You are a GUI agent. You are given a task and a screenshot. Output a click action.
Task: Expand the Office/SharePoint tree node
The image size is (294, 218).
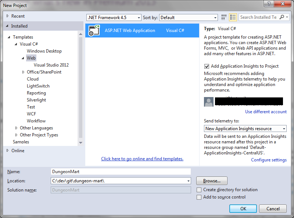tap(23, 72)
